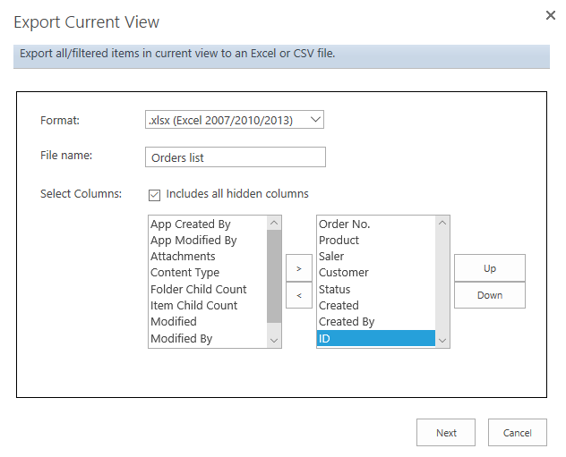Click up arrow of selected columns scrollbar

pyautogui.click(x=442, y=223)
